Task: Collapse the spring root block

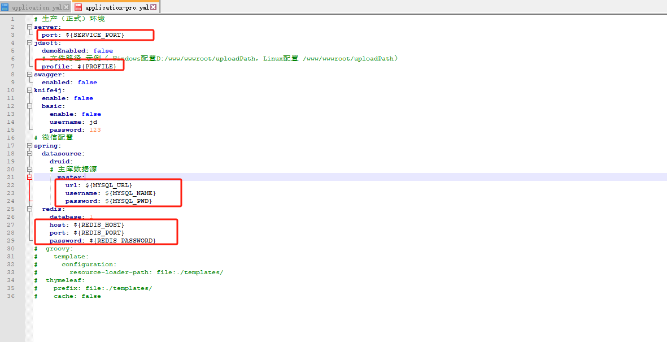Action: pos(29,146)
